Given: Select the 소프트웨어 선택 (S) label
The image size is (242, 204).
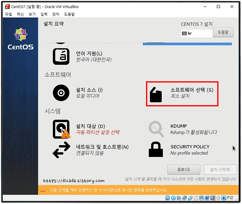Looking at the screenshot, I should pos(192,90).
